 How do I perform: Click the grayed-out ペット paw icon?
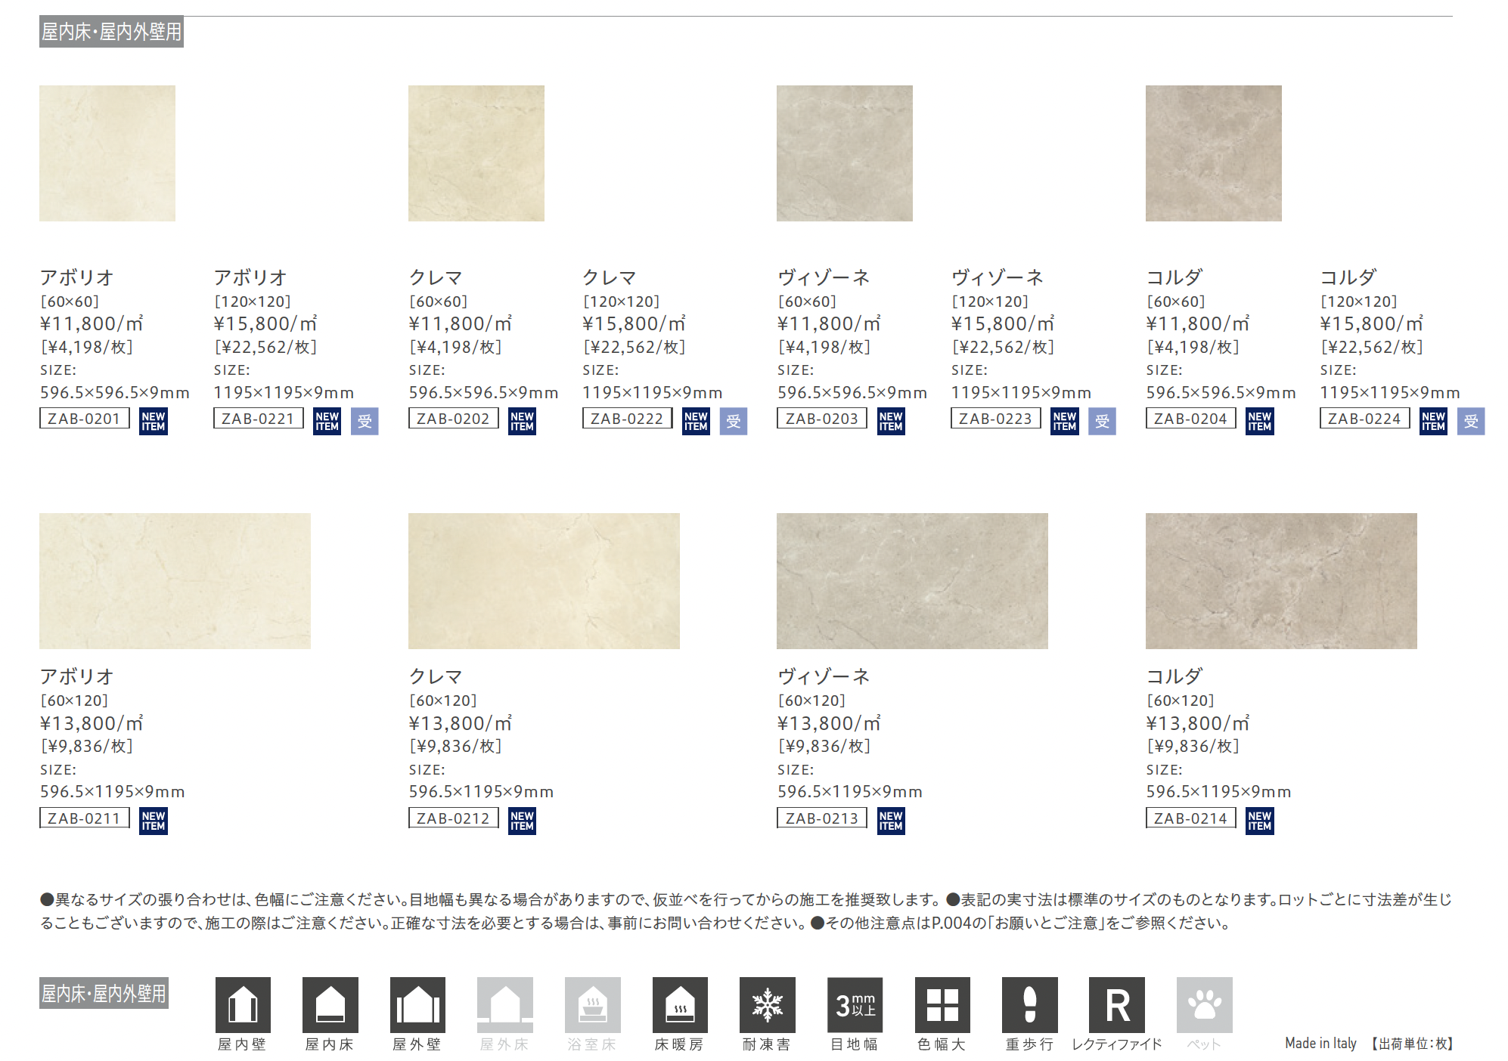(1204, 1004)
